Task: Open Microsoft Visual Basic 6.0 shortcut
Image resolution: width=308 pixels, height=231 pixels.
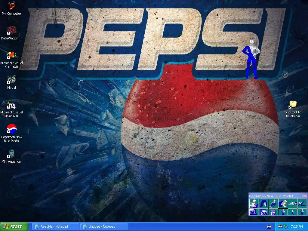Action: coord(11,109)
